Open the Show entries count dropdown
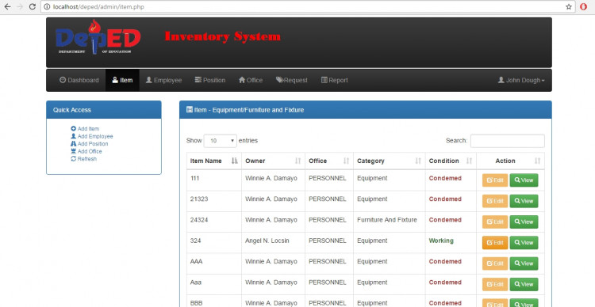Image resolution: width=595 pixels, height=307 pixels. click(220, 141)
